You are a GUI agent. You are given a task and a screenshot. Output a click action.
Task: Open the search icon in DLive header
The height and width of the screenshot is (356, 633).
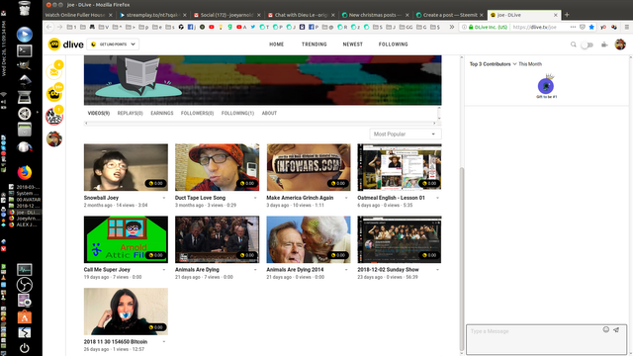[574, 44]
